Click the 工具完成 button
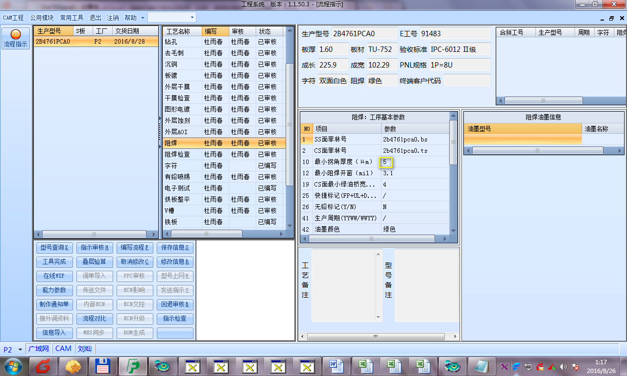 pyautogui.click(x=54, y=262)
